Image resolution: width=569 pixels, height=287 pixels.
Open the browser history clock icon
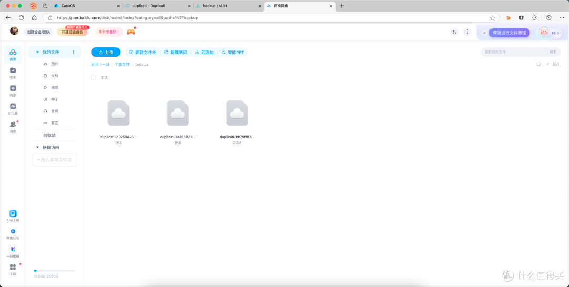548,18
